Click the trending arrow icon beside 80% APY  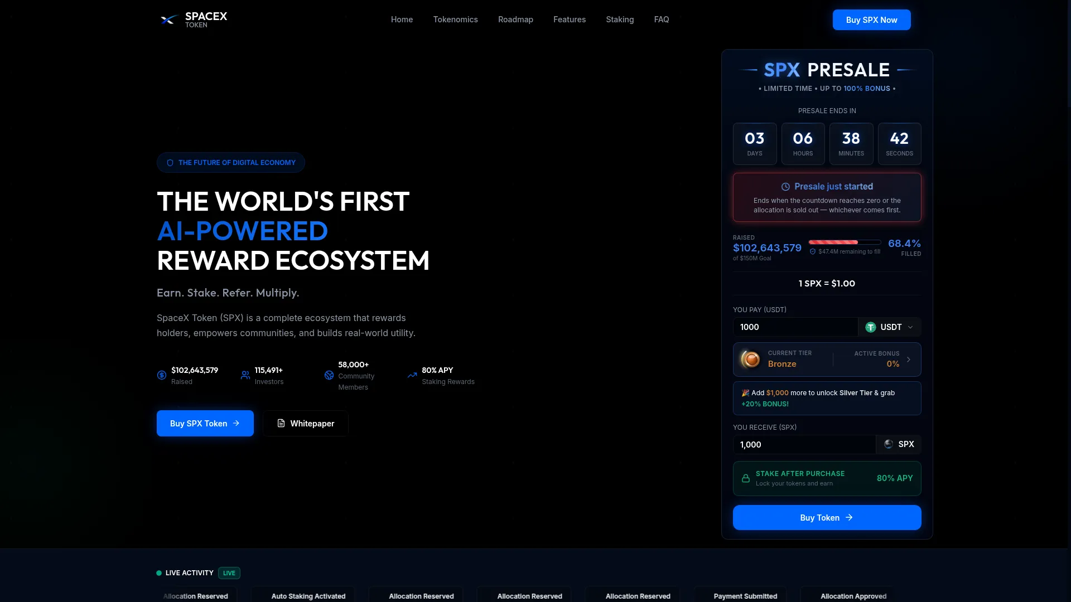click(x=412, y=375)
